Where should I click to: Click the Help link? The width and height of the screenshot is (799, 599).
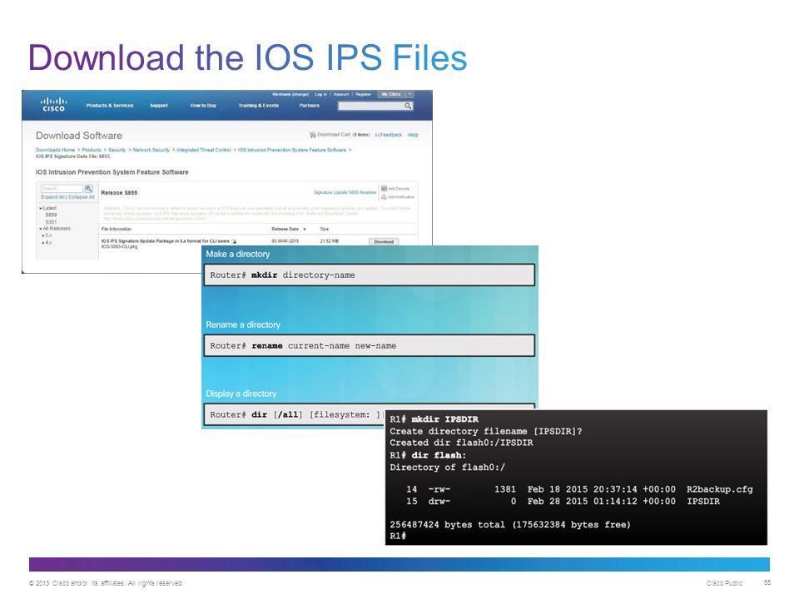(x=413, y=135)
